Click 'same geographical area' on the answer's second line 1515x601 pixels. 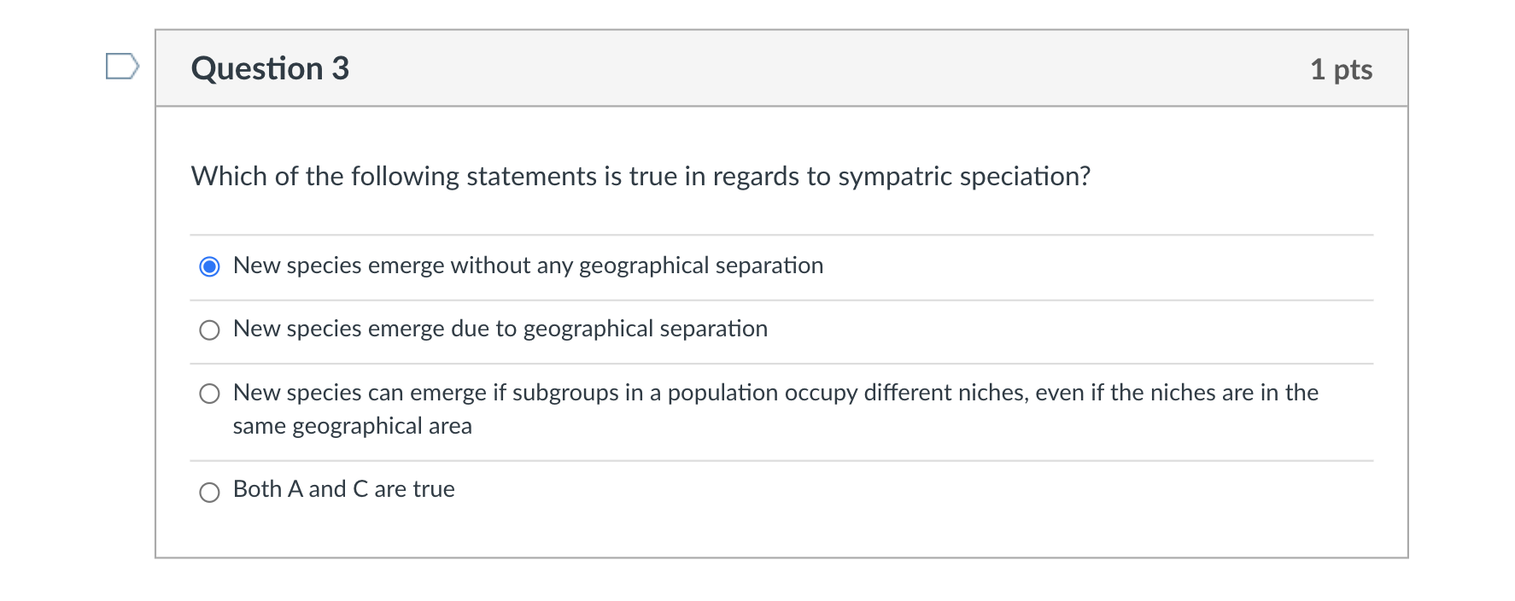click(x=352, y=426)
